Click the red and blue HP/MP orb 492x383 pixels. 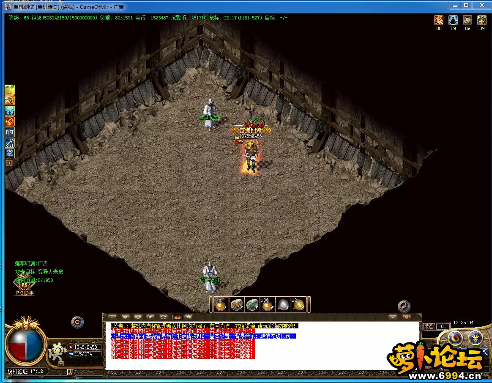[25, 346]
